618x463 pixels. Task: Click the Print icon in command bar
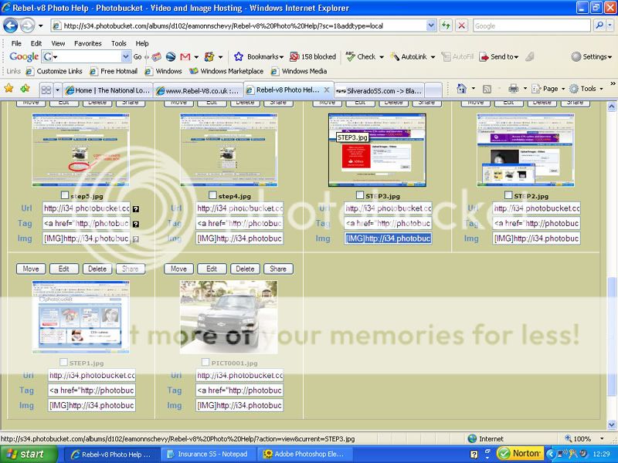[512, 89]
